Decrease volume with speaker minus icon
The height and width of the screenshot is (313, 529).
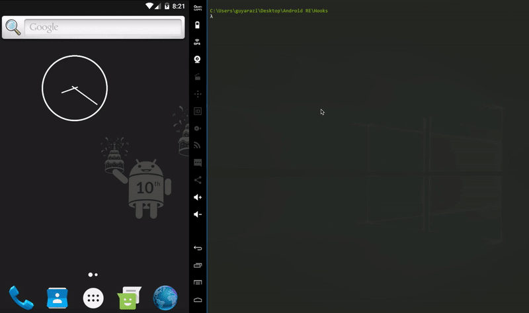(198, 214)
